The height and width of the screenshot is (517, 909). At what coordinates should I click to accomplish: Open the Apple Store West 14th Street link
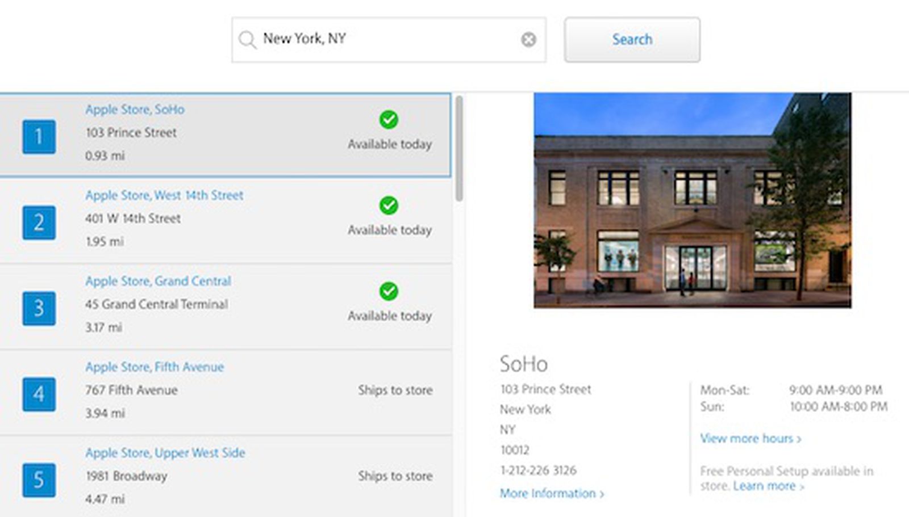tap(165, 195)
